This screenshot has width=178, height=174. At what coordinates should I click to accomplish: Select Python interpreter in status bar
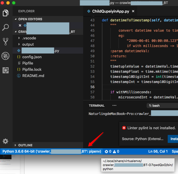[x=52, y=151]
